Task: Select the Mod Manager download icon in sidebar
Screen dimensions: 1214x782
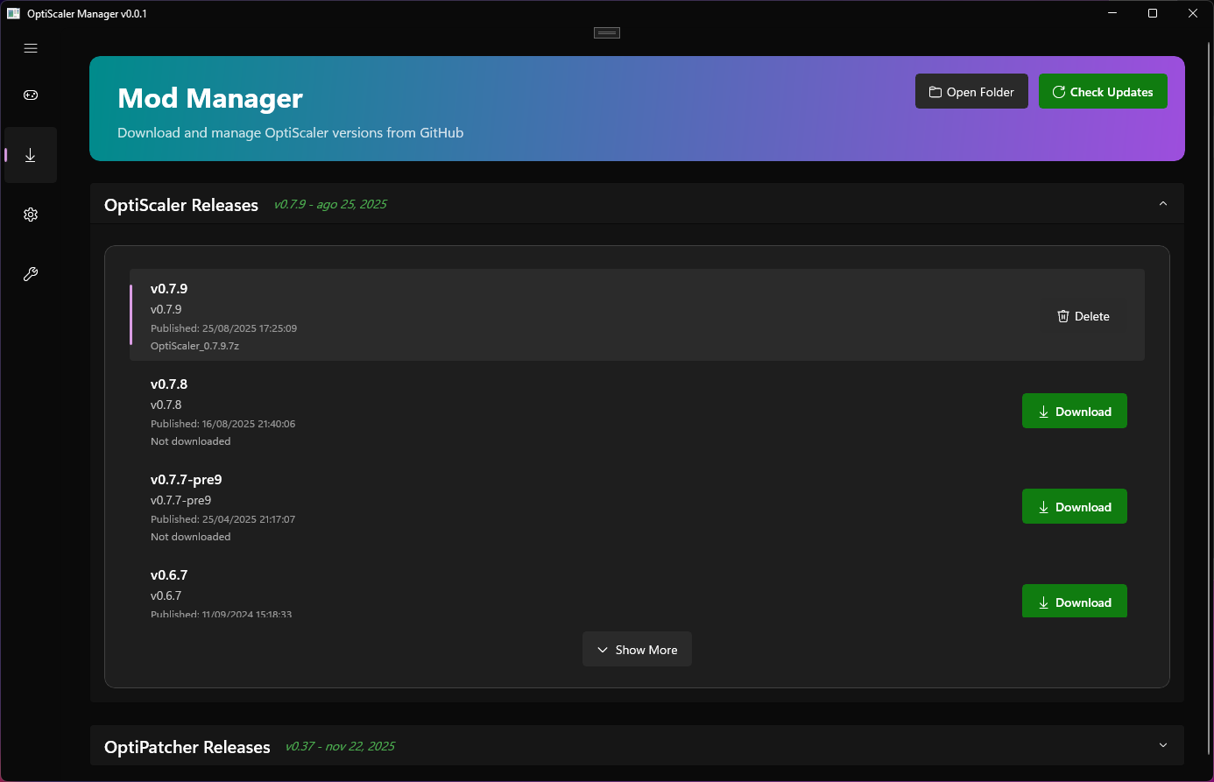Action: tap(31, 155)
